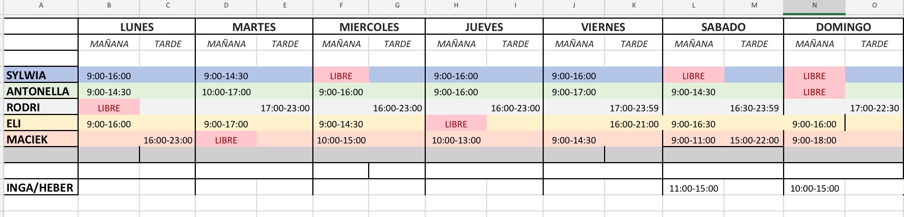
Task: Click Sylwia's LIBRE cell under MIERCOLES
Action: point(341,76)
